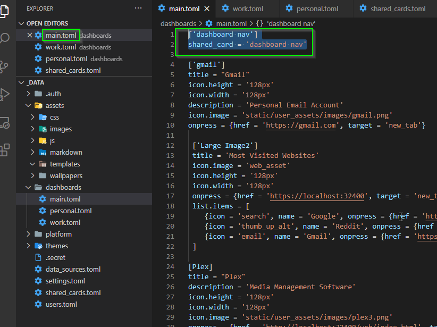Expand the images folder

click(32, 129)
